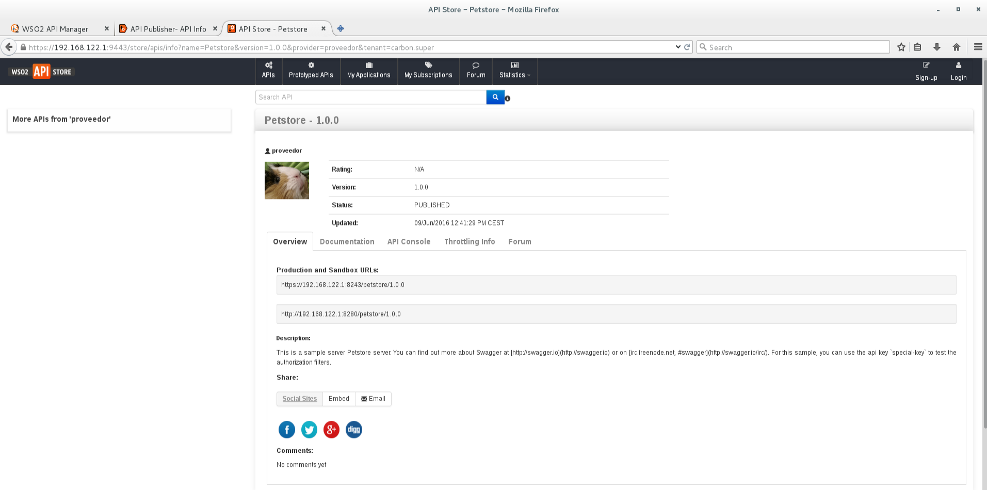The image size is (987, 490).
Task: Share the API on Twitter
Action: [x=309, y=429]
